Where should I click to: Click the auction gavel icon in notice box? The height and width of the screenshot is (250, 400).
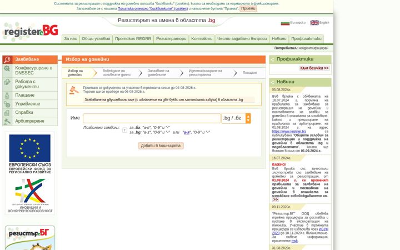74,91
